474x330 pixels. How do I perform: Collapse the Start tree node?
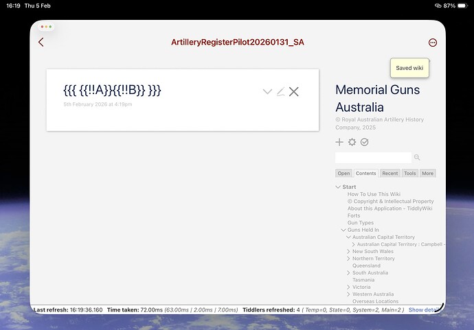tap(338, 187)
